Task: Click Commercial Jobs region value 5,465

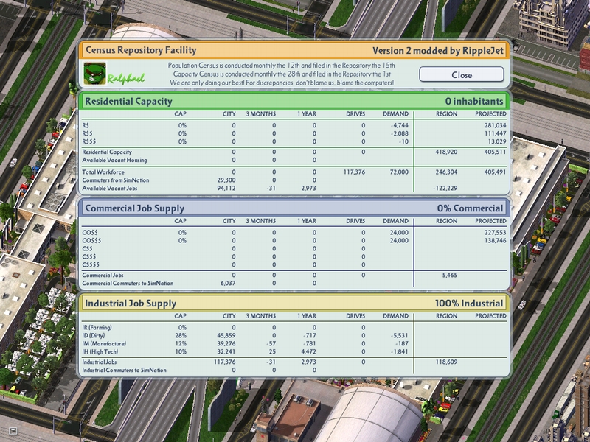Action: 450,275
